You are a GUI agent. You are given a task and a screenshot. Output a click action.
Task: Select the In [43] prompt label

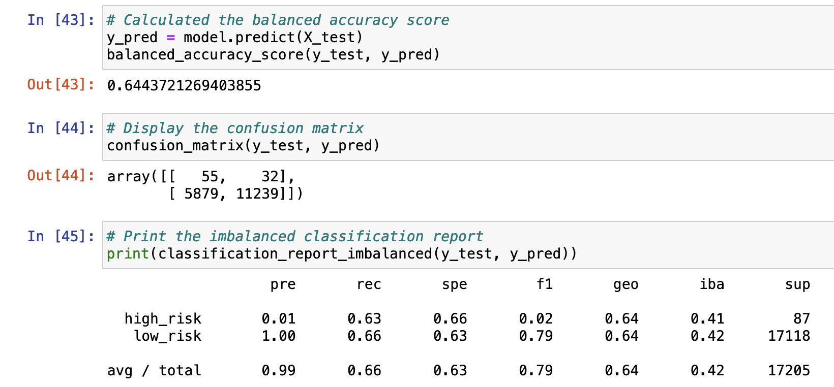(x=61, y=20)
